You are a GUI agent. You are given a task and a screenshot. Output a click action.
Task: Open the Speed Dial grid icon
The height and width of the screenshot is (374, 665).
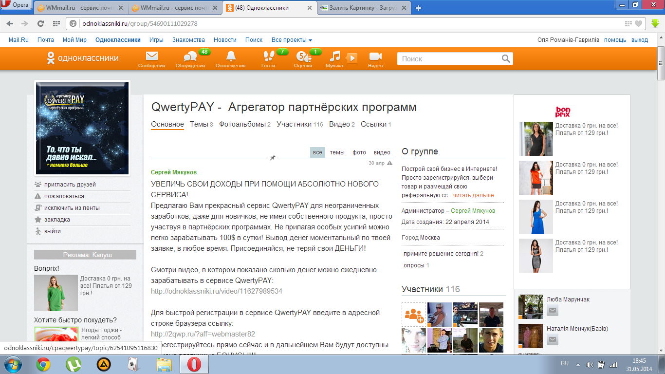(56, 23)
